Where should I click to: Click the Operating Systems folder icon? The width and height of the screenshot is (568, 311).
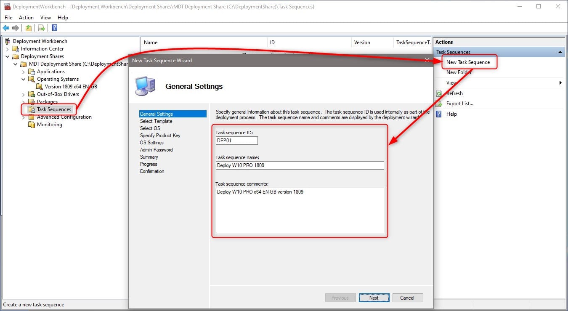32,79
